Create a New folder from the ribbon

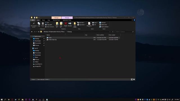tap(75, 25)
